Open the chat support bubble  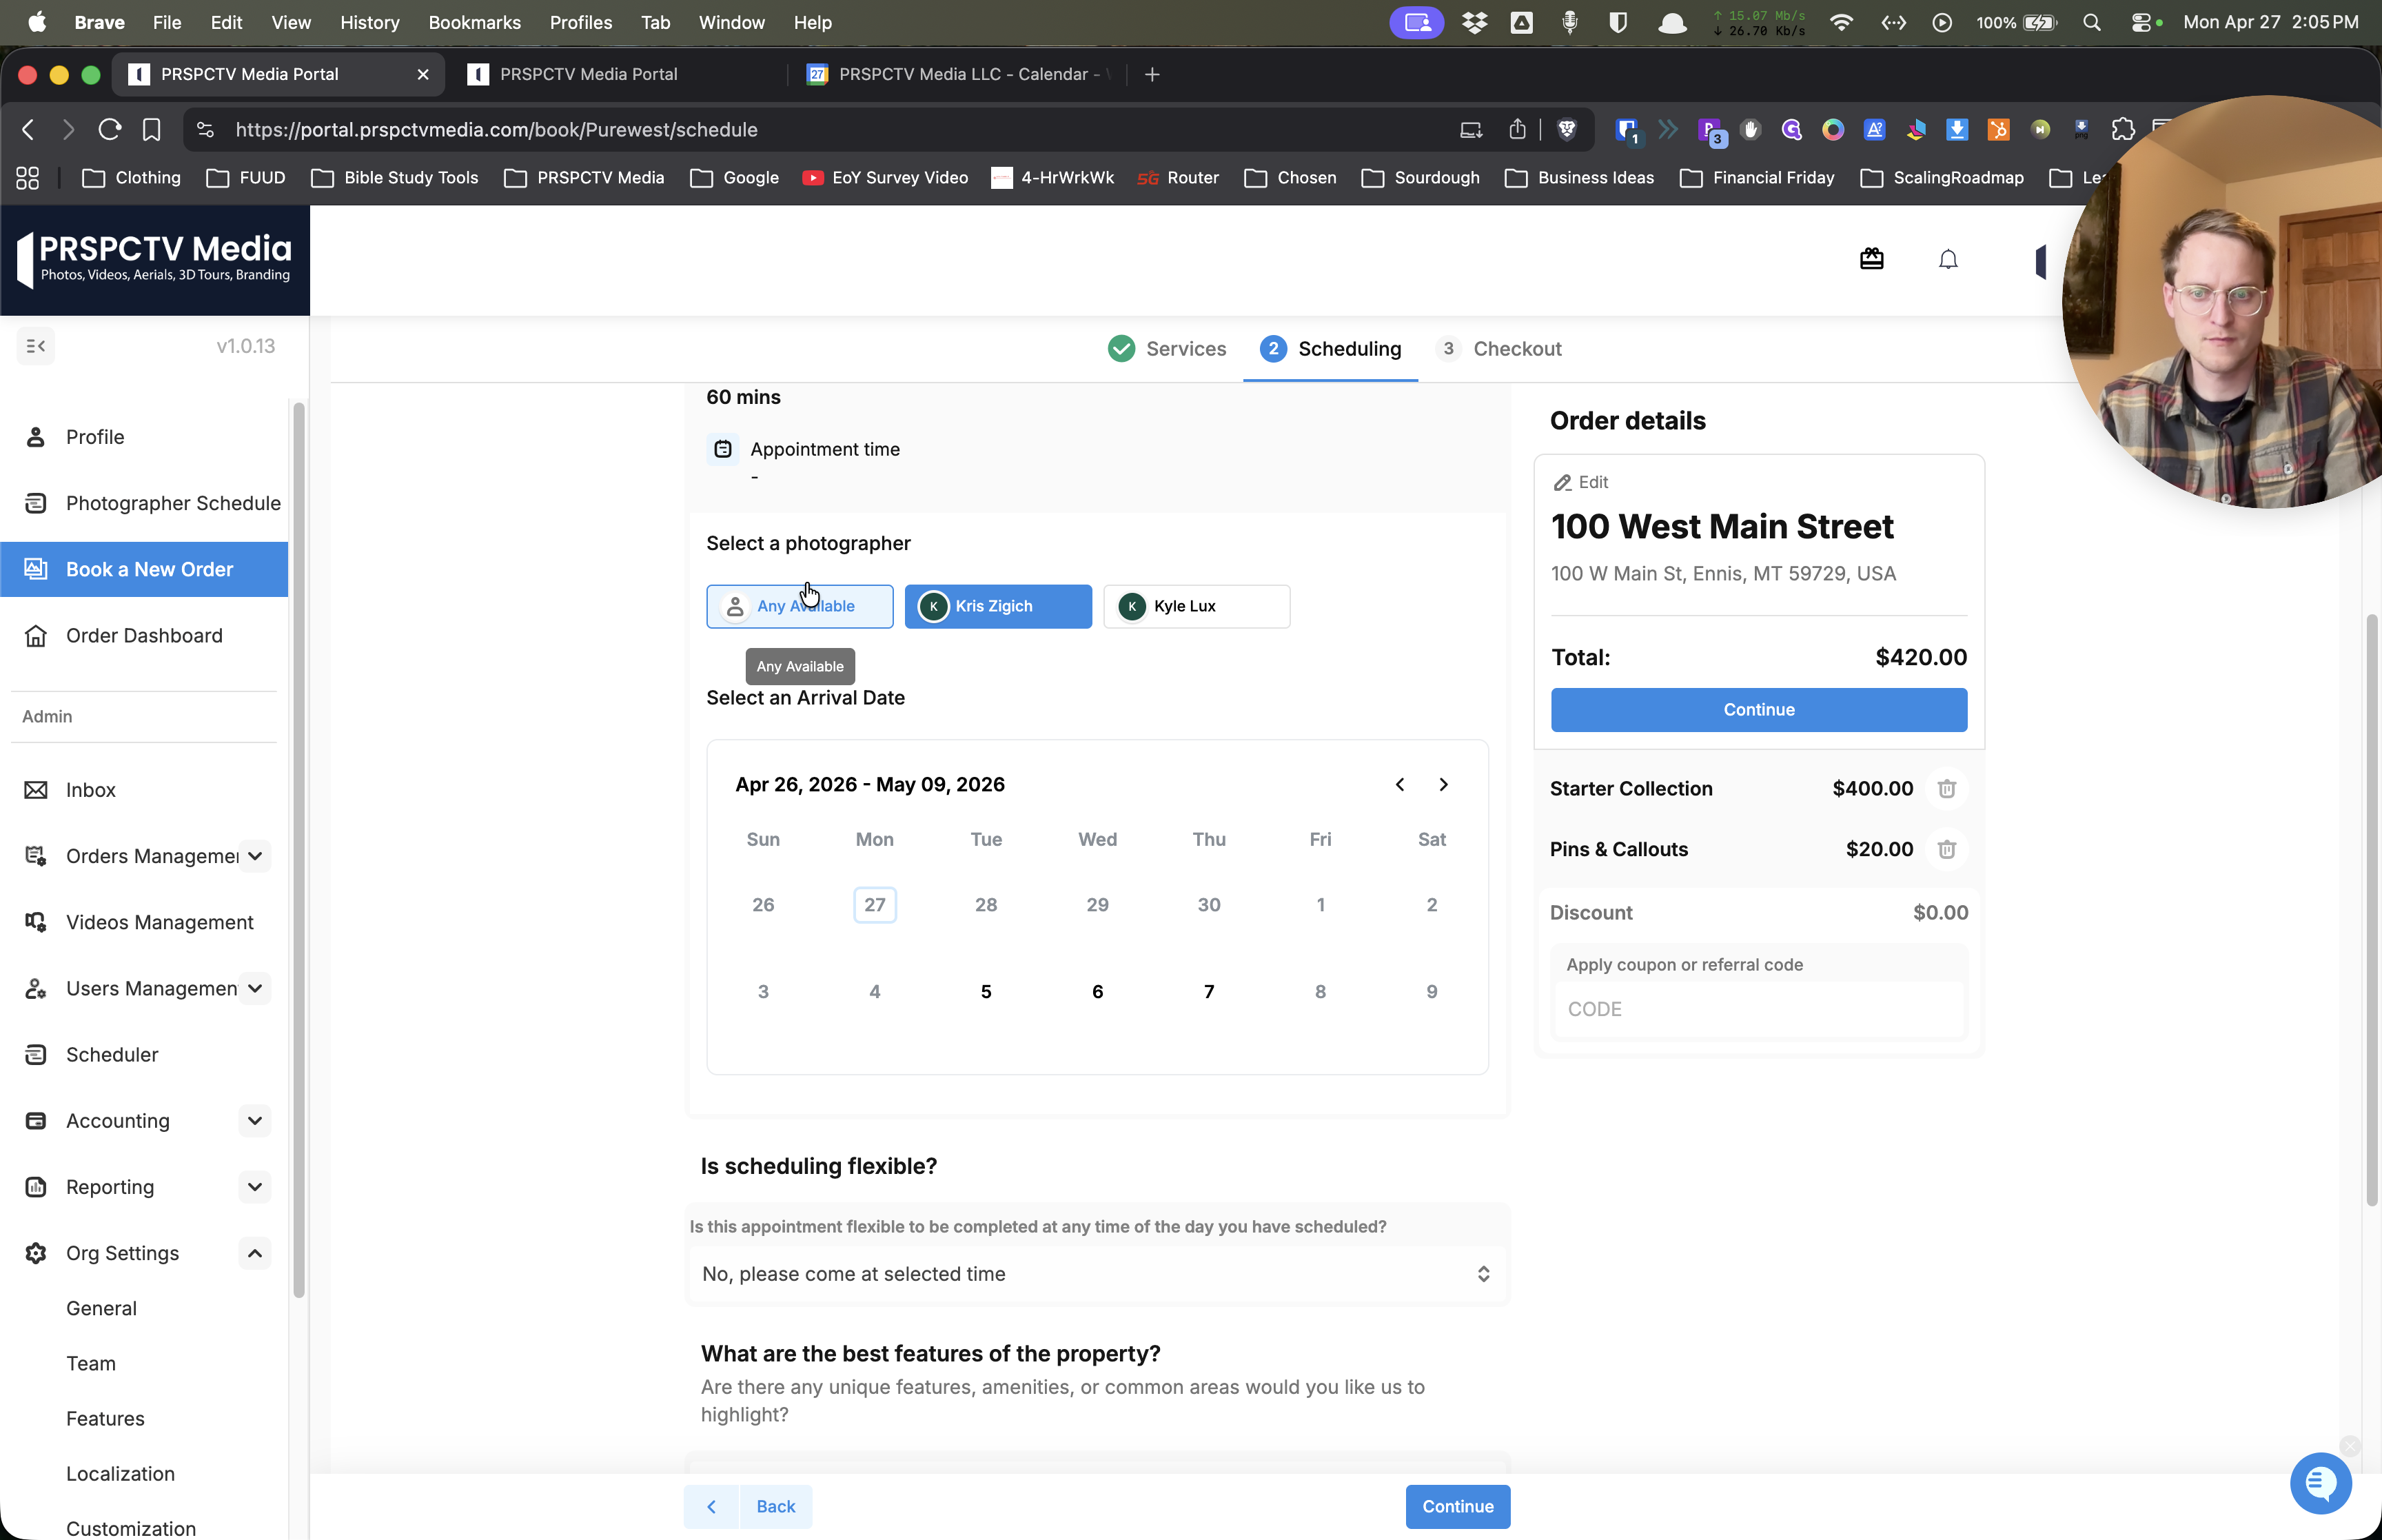(2320, 1483)
